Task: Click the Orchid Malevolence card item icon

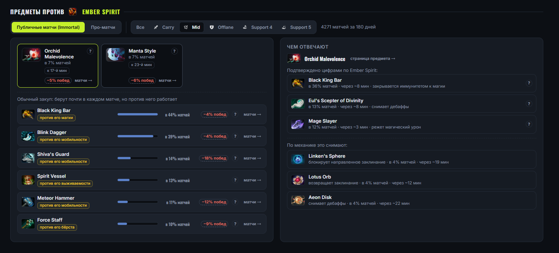Action: coord(31,55)
